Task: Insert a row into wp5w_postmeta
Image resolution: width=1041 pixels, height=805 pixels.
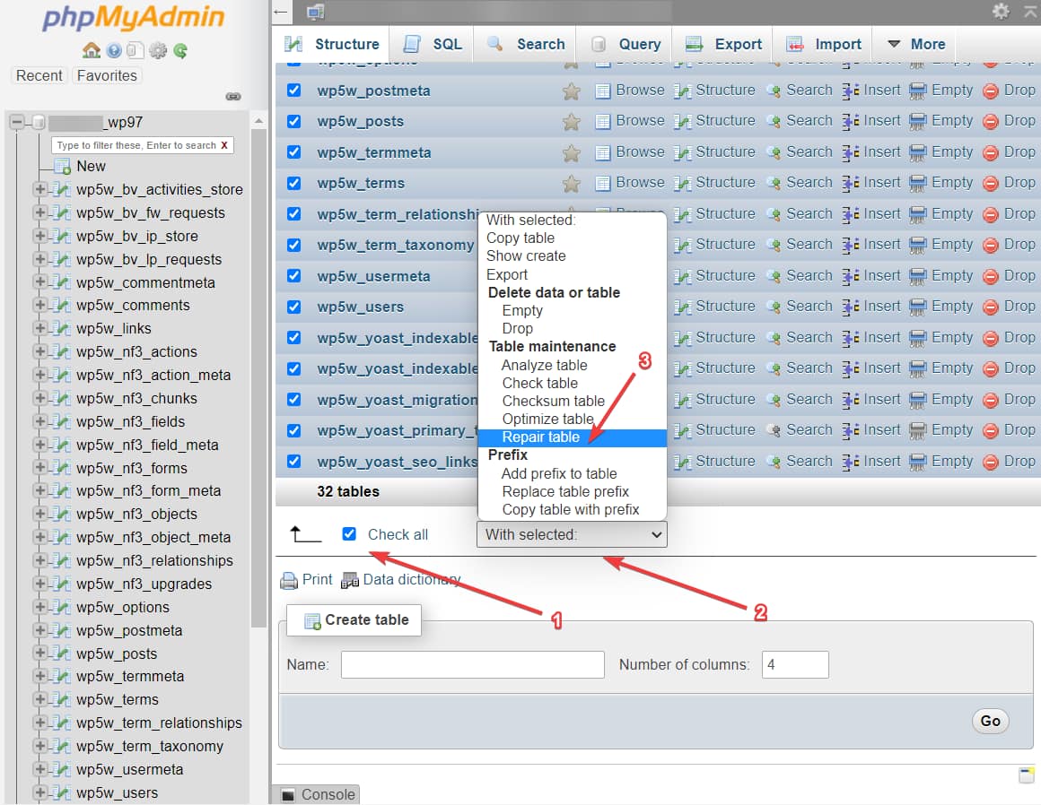Action: [x=879, y=91]
